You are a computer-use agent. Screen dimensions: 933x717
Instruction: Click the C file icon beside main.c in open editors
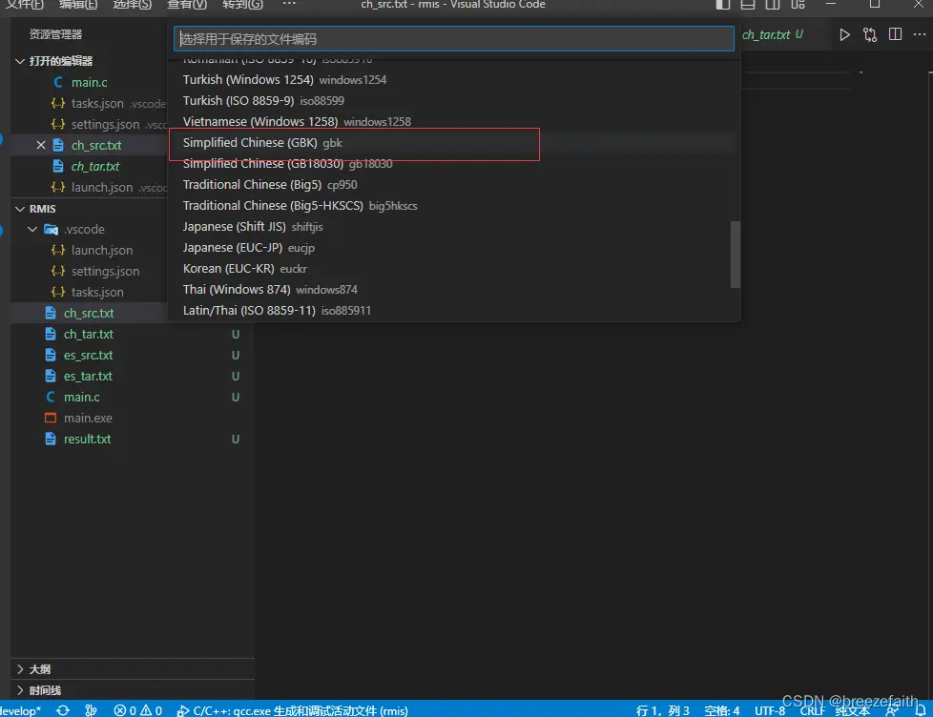[58, 82]
